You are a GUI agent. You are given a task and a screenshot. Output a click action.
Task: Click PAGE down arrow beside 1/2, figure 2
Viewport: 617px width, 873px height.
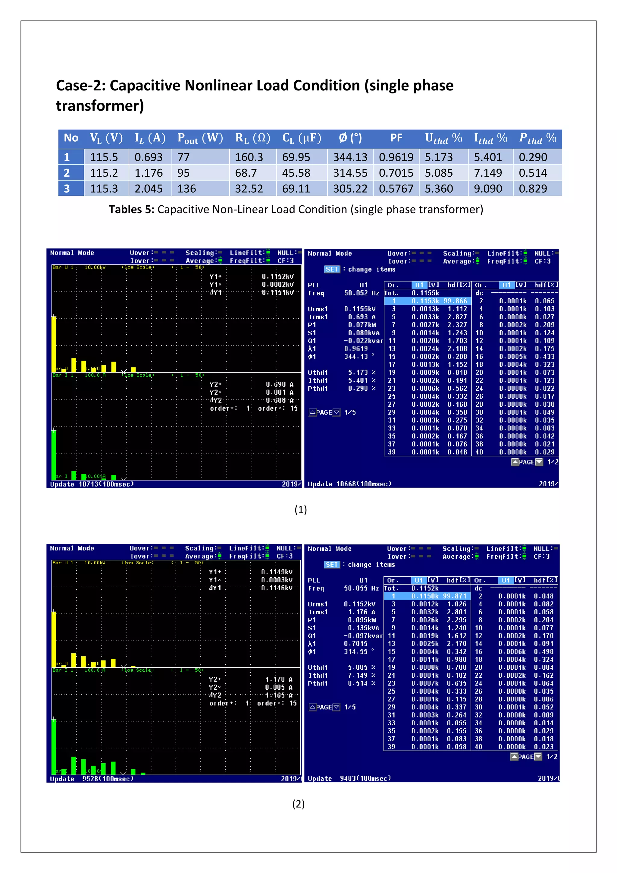pos(538,757)
